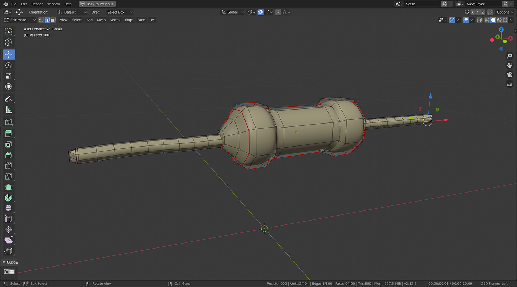Select the Cursor tool
Image resolution: width=517 pixels, height=287 pixels.
pyautogui.click(x=9, y=42)
